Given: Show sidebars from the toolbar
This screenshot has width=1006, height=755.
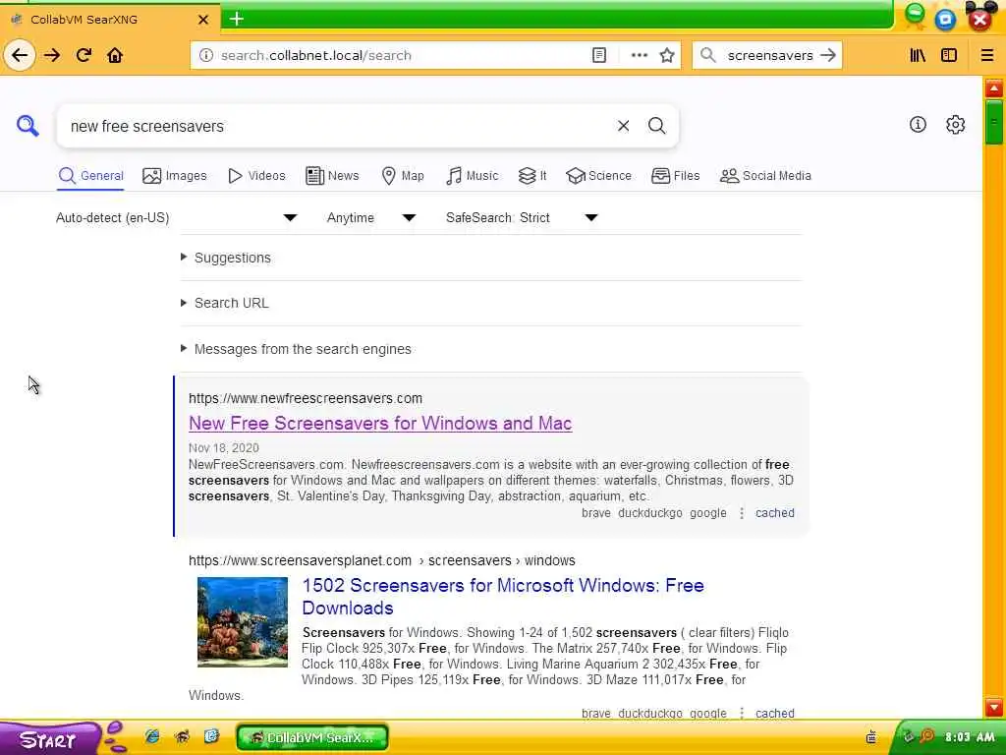Looking at the screenshot, I should (x=949, y=55).
